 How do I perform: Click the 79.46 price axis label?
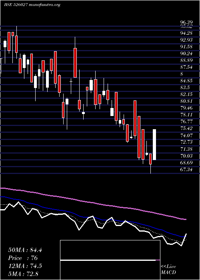pyautogui.click(x=186, y=108)
